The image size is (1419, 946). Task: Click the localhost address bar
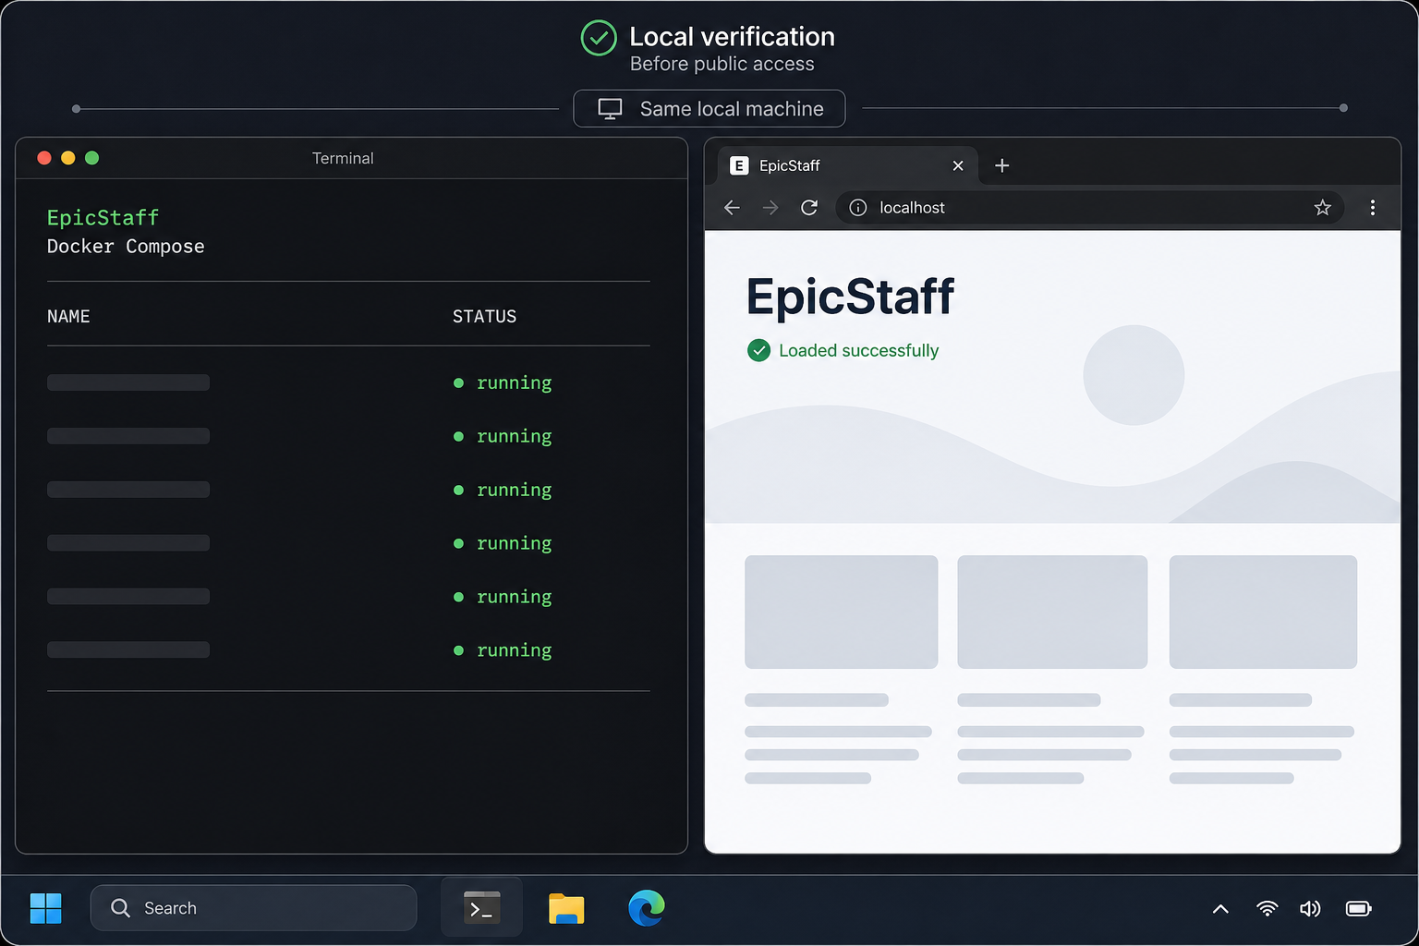pos(1092,208)
